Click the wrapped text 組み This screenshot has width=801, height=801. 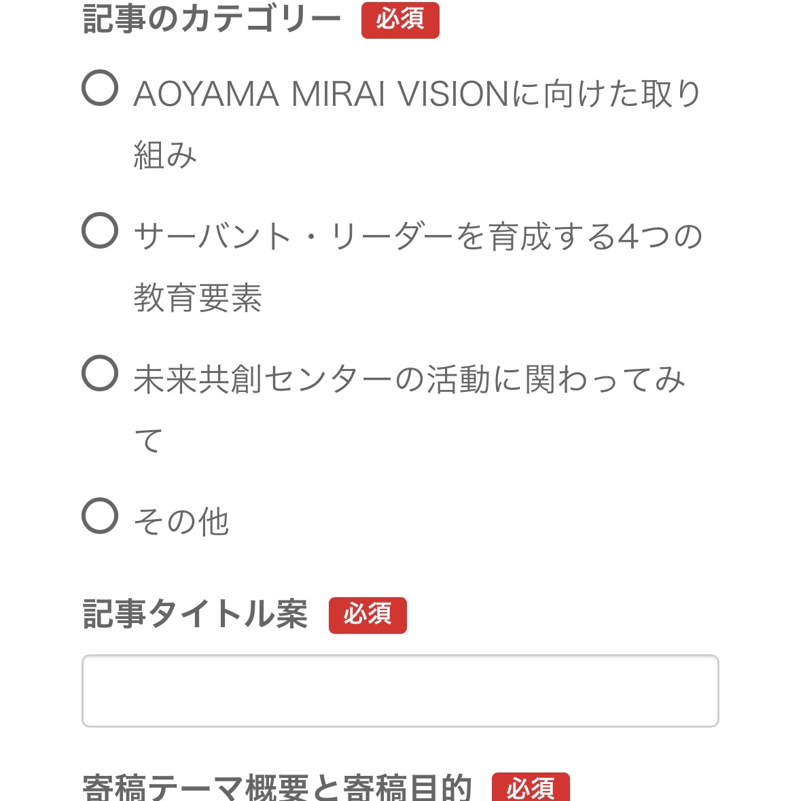(x=165, y=155)
